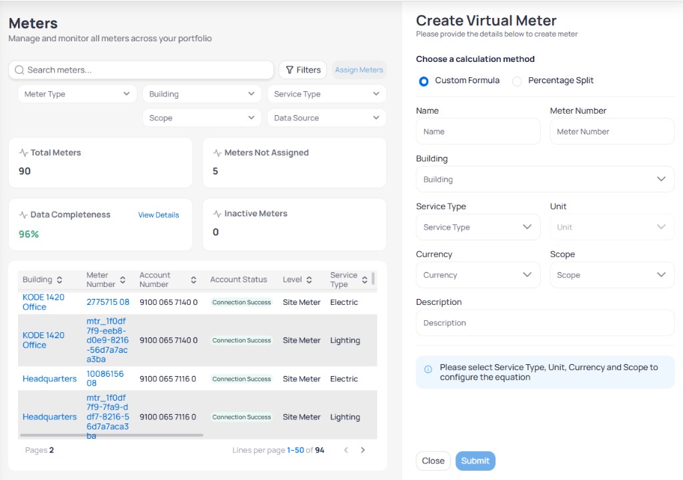Click the Filters button
Image resolution: width=683 pixels, height=480 pixels.
click(x=303, y=70)
